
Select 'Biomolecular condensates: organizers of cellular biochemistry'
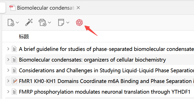pyautogui.click(x=92, y=60)
